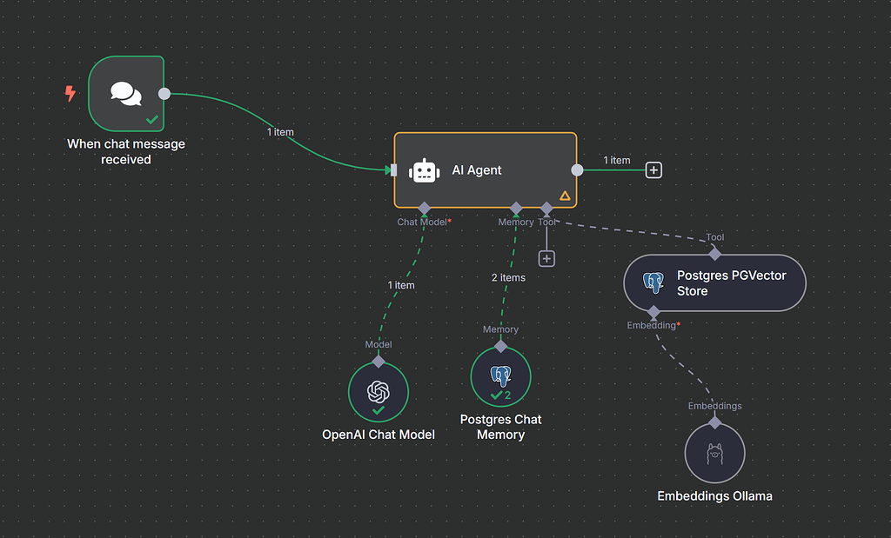
Task: Click the Embeddings diamond above Ollama node
Action: pos(714,421)
